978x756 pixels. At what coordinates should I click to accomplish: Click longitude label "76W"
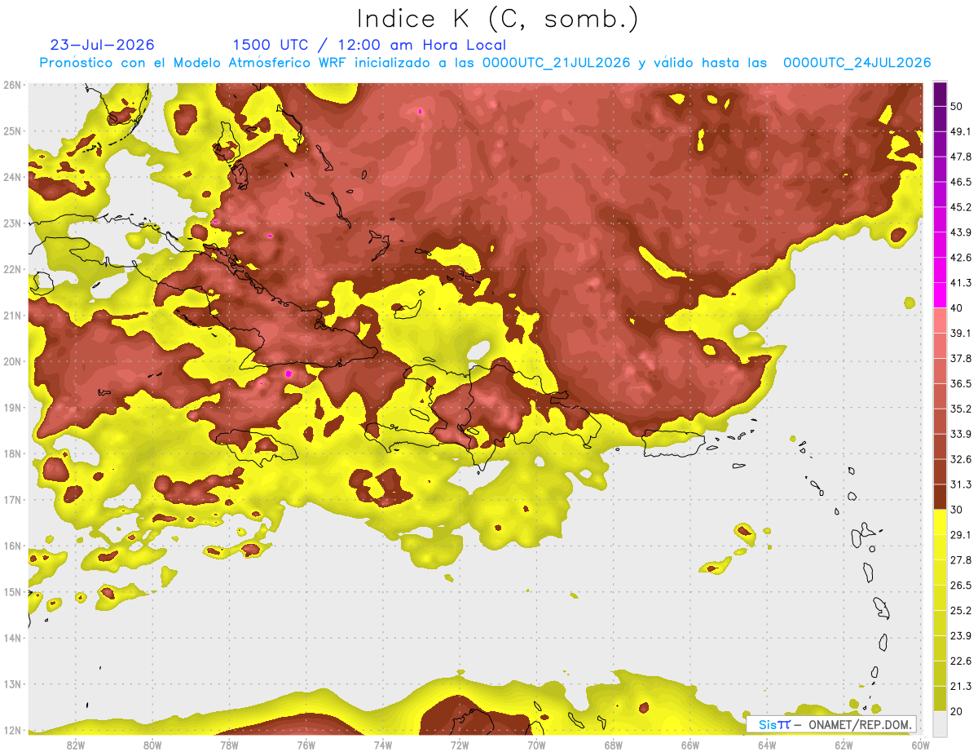coord(306,744)
